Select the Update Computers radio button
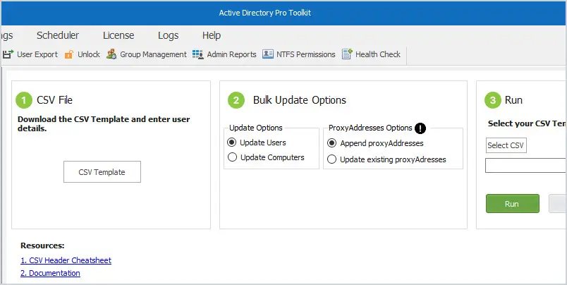 coord(232,157)
